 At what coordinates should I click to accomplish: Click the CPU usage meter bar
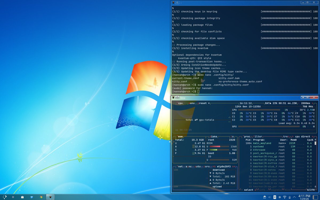(x=259, y=110)
